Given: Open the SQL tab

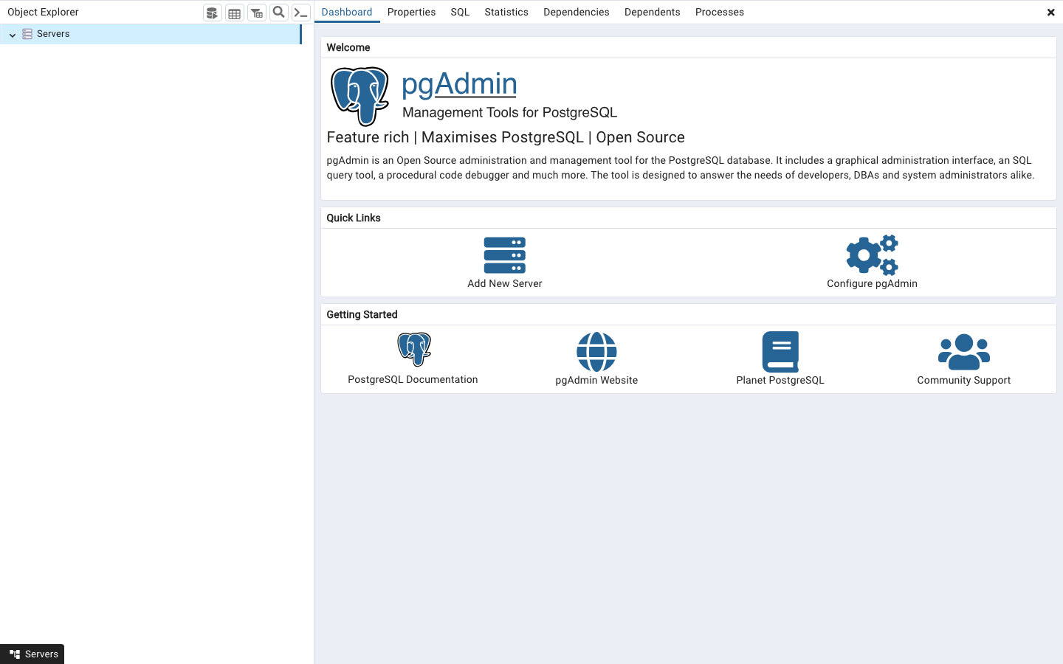Looking at the screenshot, I should [x=460, y=12].
